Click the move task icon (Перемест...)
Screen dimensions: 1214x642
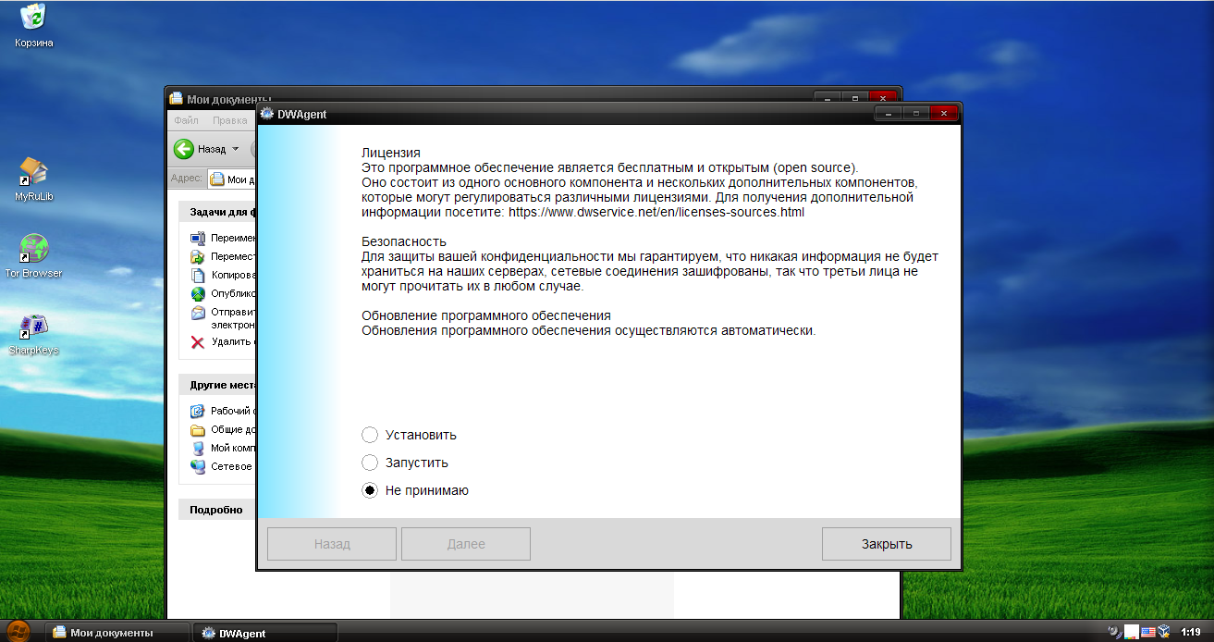[197, 256]
